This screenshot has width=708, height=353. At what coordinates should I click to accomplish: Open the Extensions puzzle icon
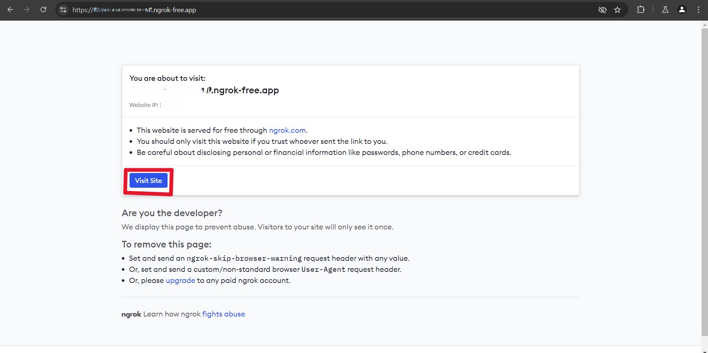point(641,10)
